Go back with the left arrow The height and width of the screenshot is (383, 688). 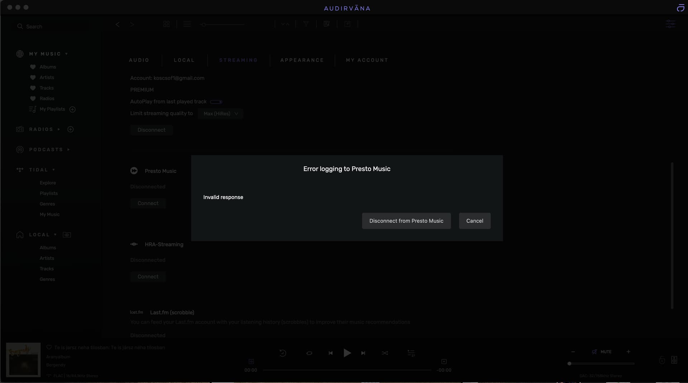click(x=118, y=24)
